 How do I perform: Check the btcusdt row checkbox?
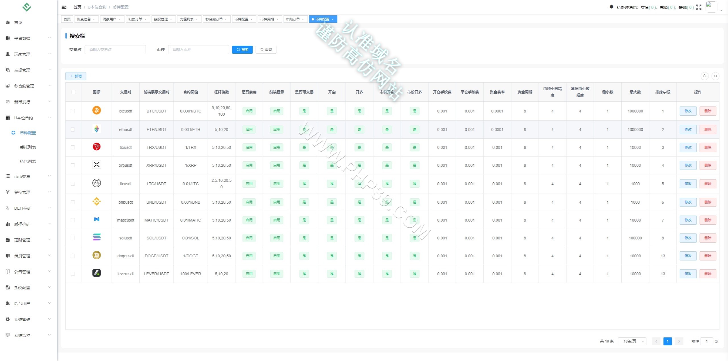click(x=73, y=111)
